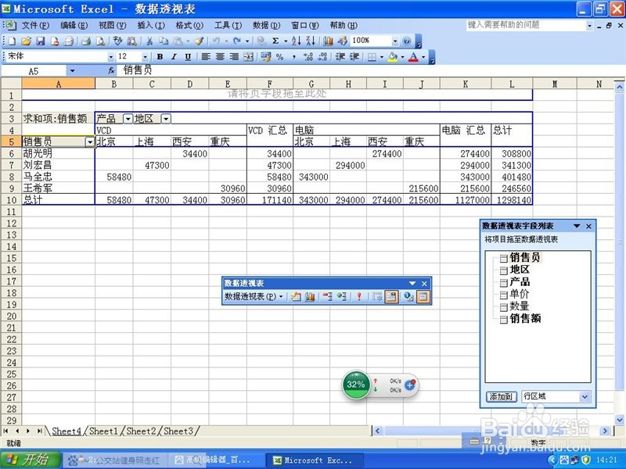Click the Hide Detail icon on PivotTable toolbar
Viewport: 626px width, 469px height.
click(329, 297)
